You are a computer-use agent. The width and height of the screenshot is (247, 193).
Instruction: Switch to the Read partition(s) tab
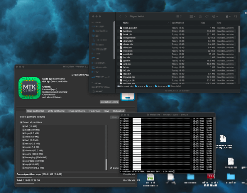click(x=36, y=111)
